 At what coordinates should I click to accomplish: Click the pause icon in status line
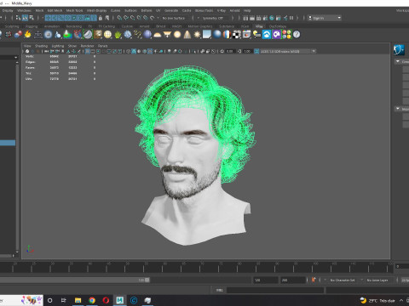pyautogui.click(x=291, y=18)
